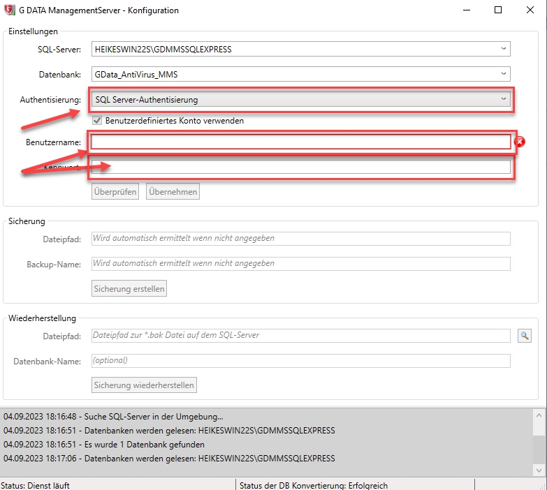This screenshot has height=490, width=547.
Task: Click the log scrollbar up arrow
Action: (x=539, y=415)
